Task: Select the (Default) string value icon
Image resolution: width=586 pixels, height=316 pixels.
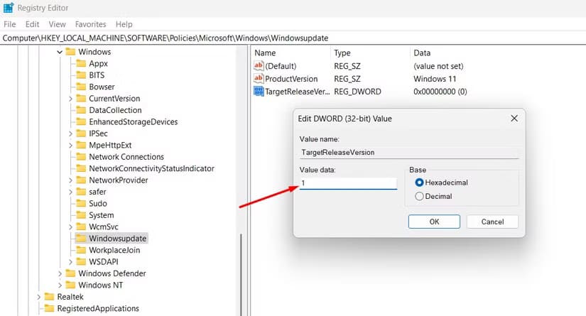Action: [x=259, y=66]
